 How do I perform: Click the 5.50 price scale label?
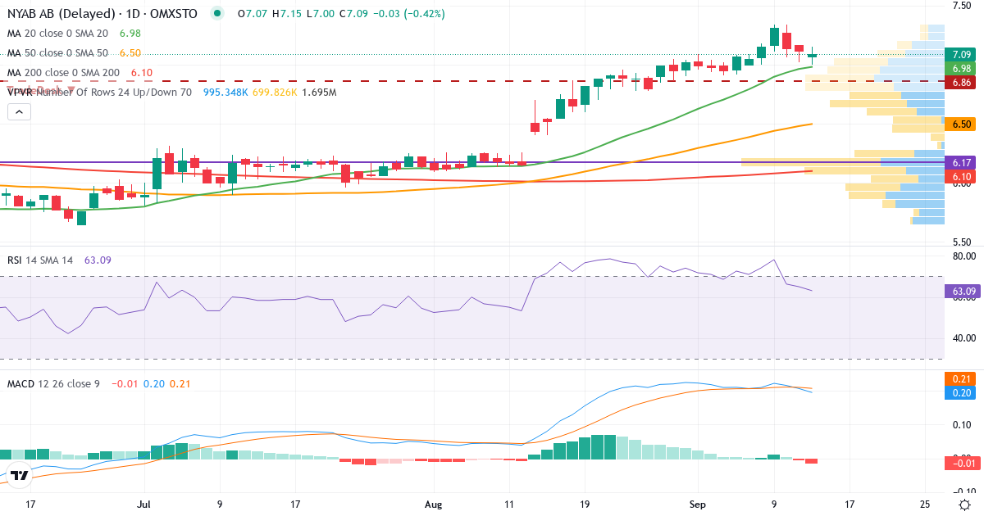click(x=962, y=242)
